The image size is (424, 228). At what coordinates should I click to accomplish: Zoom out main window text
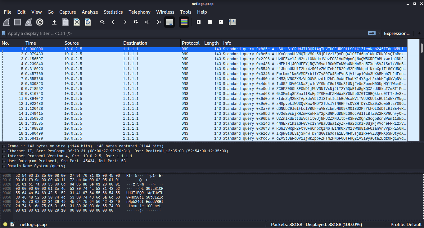210,22
